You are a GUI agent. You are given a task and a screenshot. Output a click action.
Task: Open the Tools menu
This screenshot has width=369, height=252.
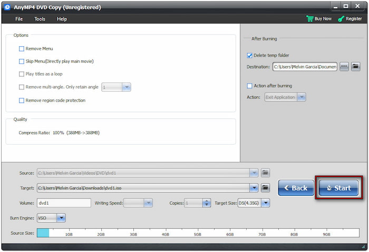(40, 19)
